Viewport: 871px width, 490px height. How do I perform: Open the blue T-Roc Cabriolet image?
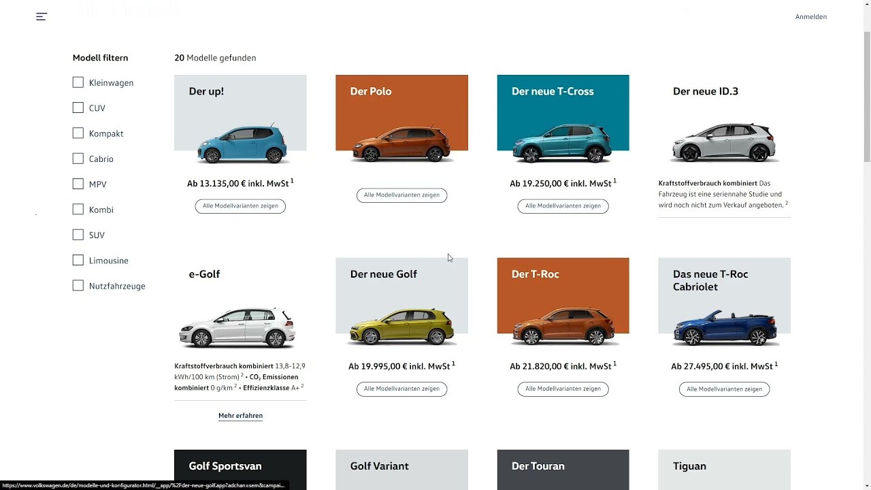click(x=724, y=328)
